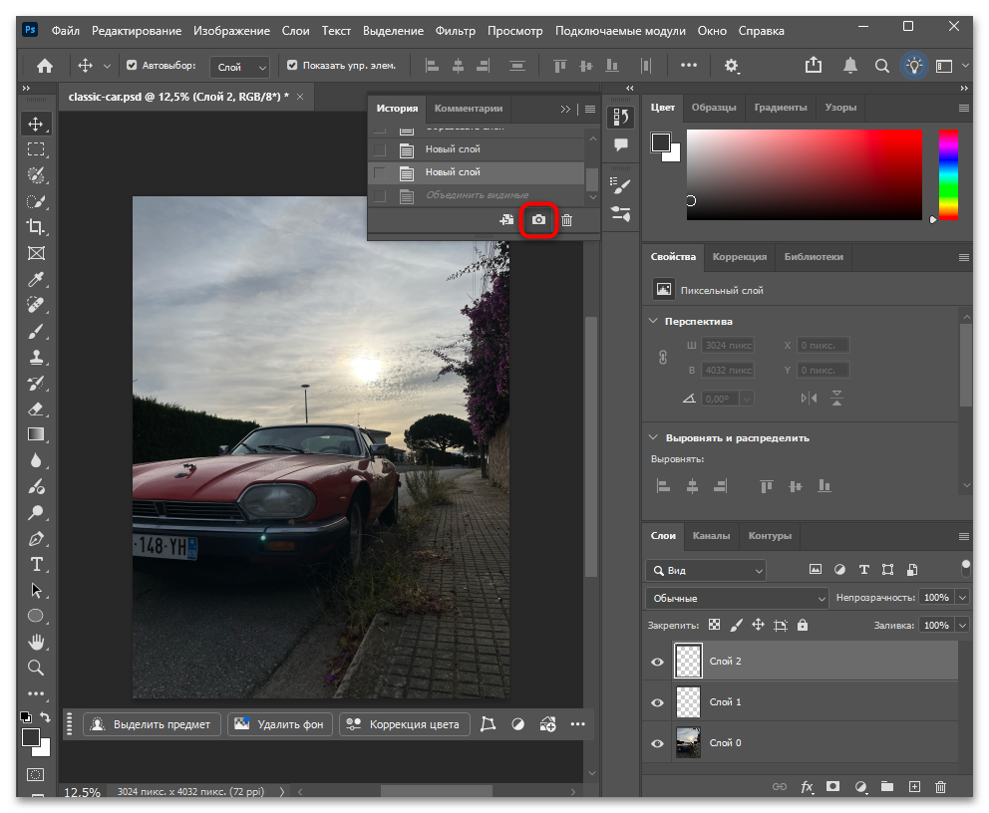Image resolution: width=989 pixels, height=813 pixels.
Task: Select the Hand tool
Action: (36, 642)
